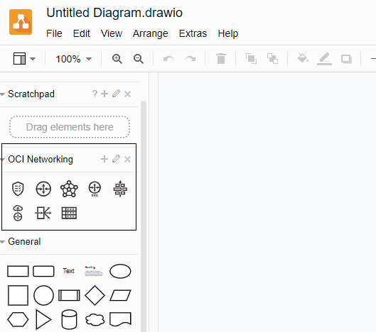This screenshot has width=376, height=332.
Task: Edit the OCI Networking library
Action: pyautogui.click(x=116, y=159)
